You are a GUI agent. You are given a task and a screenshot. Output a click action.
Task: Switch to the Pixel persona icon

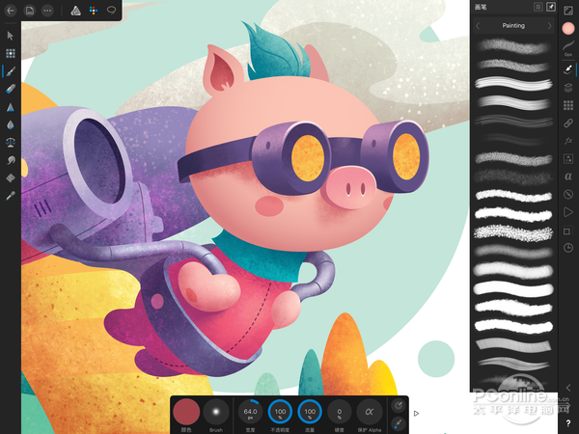(x=94, y=11)
